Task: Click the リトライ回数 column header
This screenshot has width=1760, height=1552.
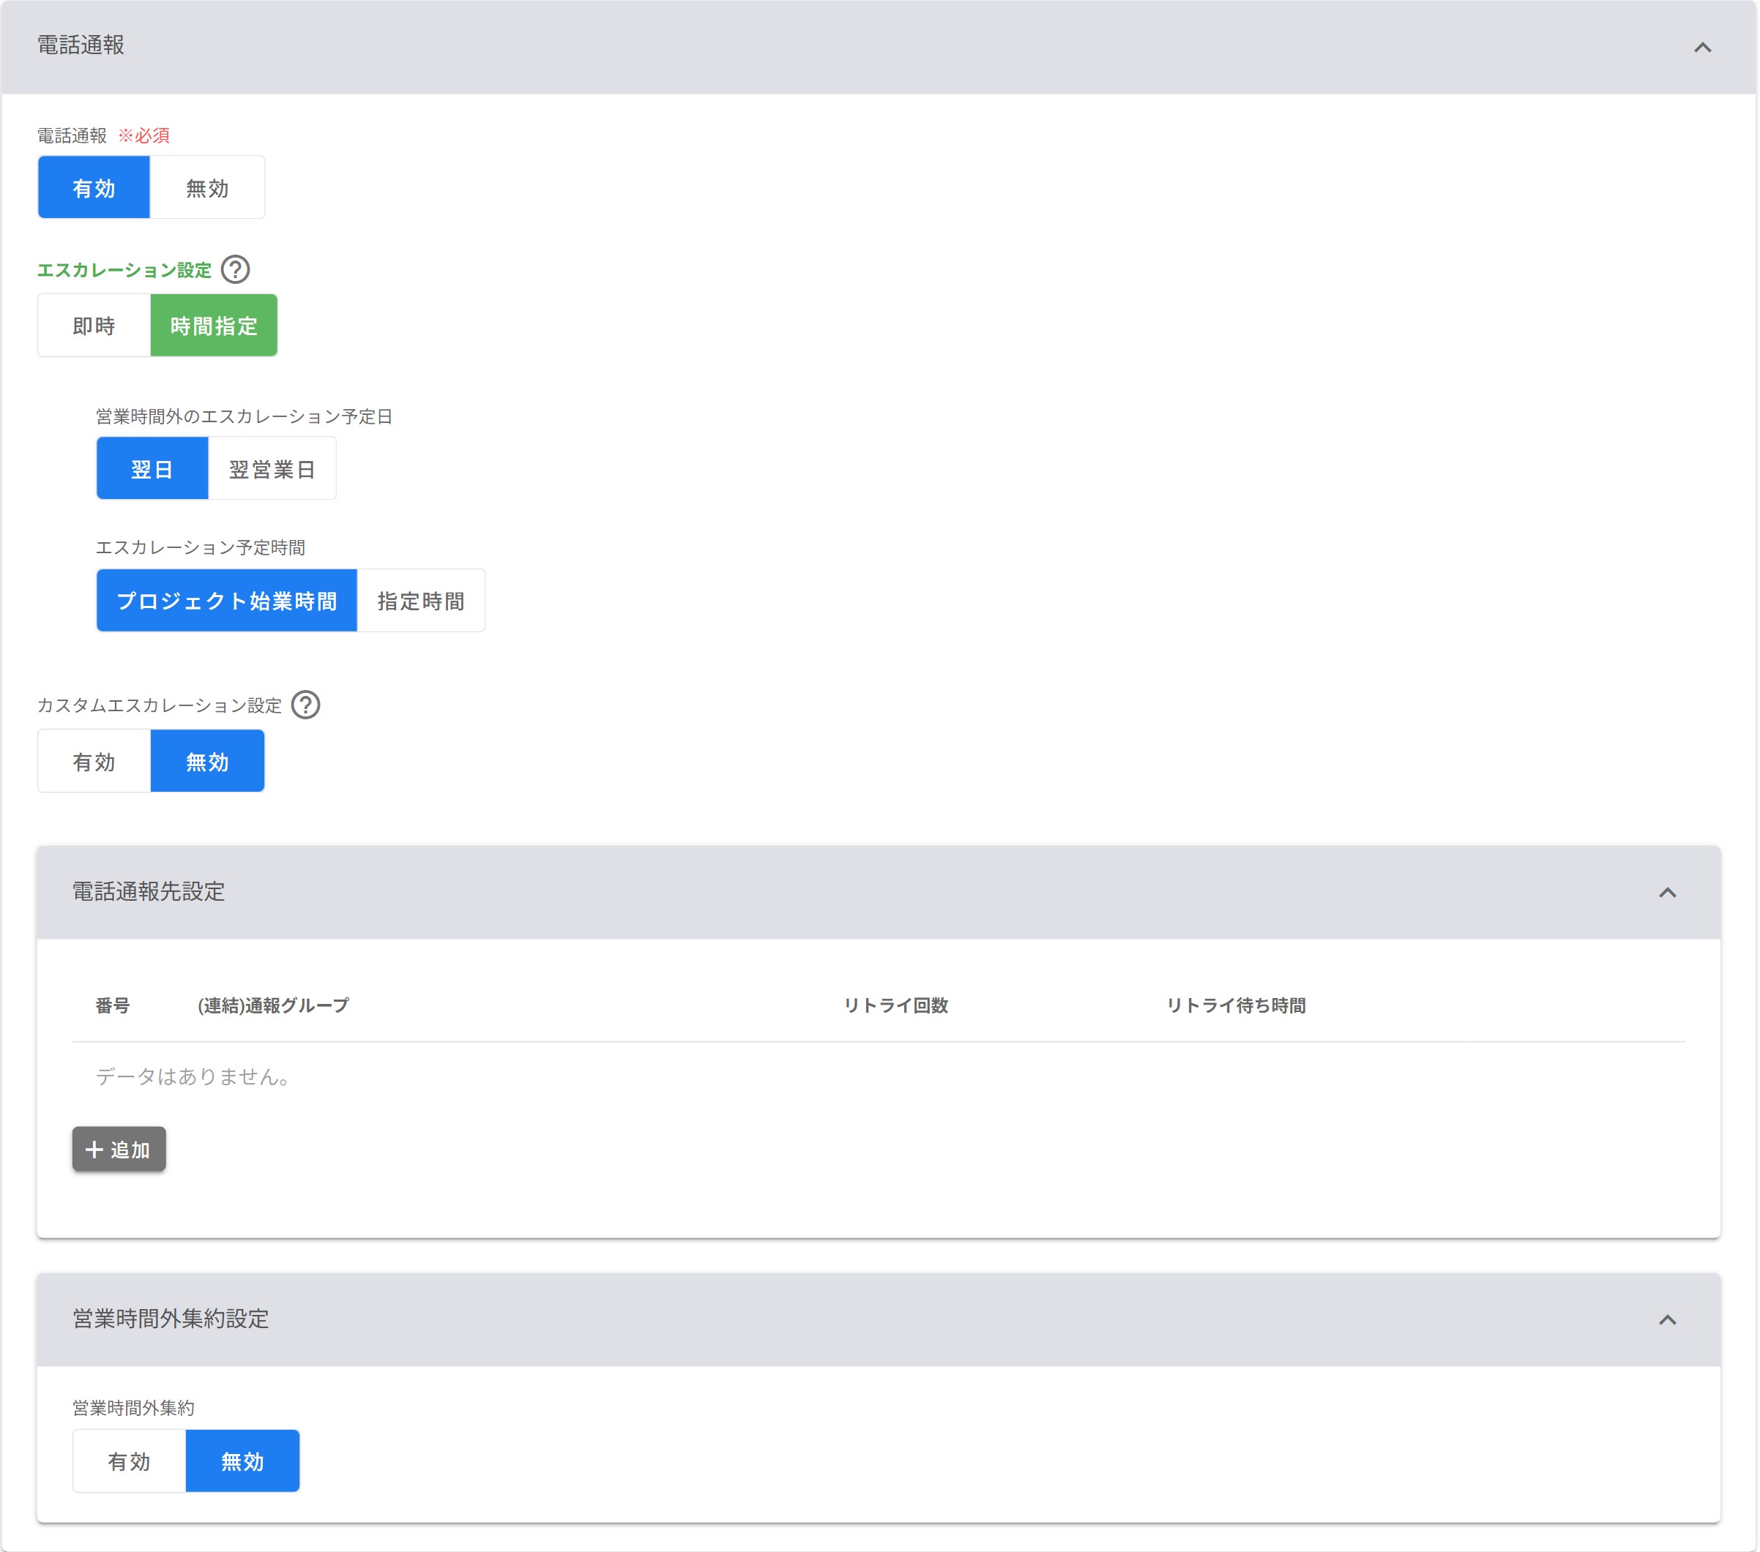Action: [x=895, y=1005]
